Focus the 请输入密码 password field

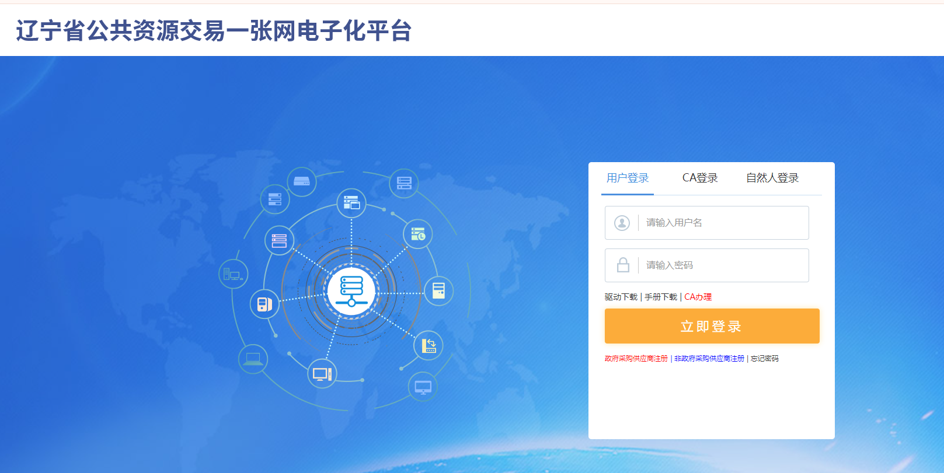[723, 265]
